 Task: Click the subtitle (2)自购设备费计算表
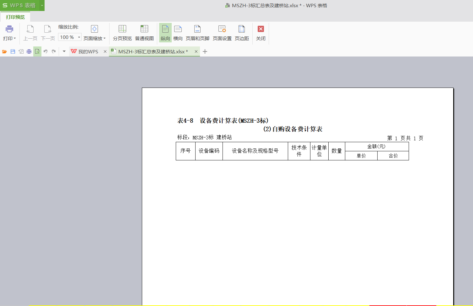click(x=293, y=129)
